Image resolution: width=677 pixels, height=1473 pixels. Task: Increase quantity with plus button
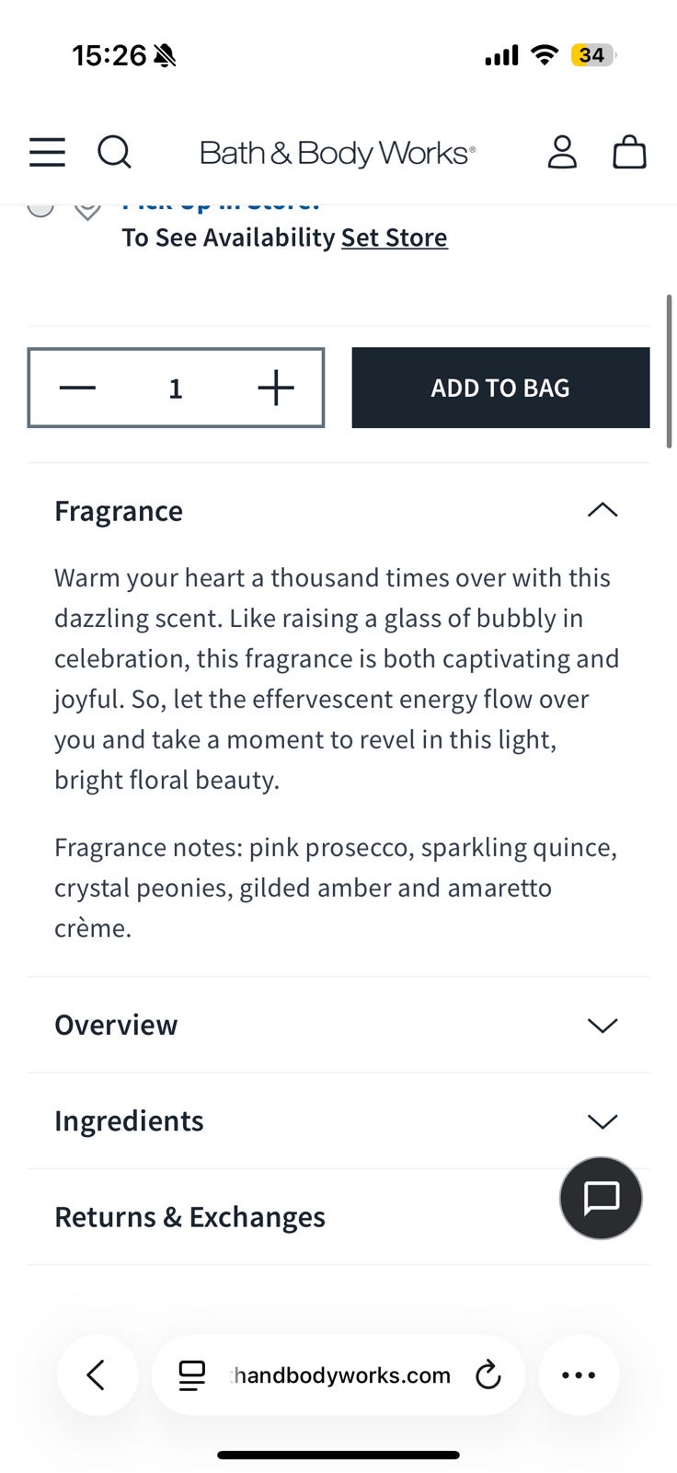(276, 388)
